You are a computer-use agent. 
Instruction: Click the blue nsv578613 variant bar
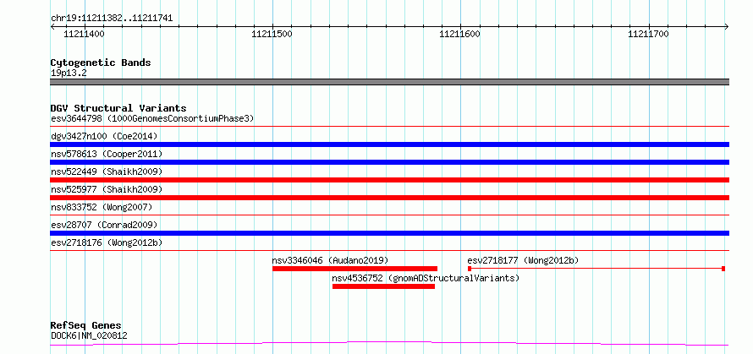389,162
